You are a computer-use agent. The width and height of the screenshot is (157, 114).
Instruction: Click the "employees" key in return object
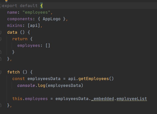pos(29,46)
